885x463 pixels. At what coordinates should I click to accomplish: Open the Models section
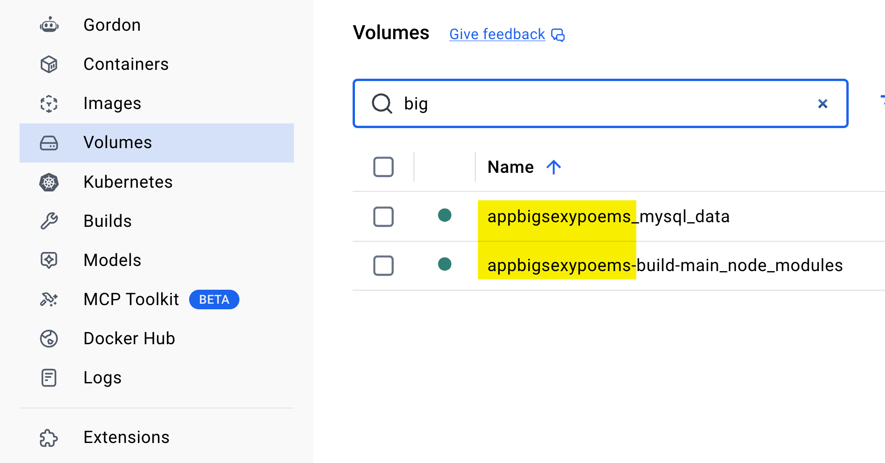coord(157,260)
